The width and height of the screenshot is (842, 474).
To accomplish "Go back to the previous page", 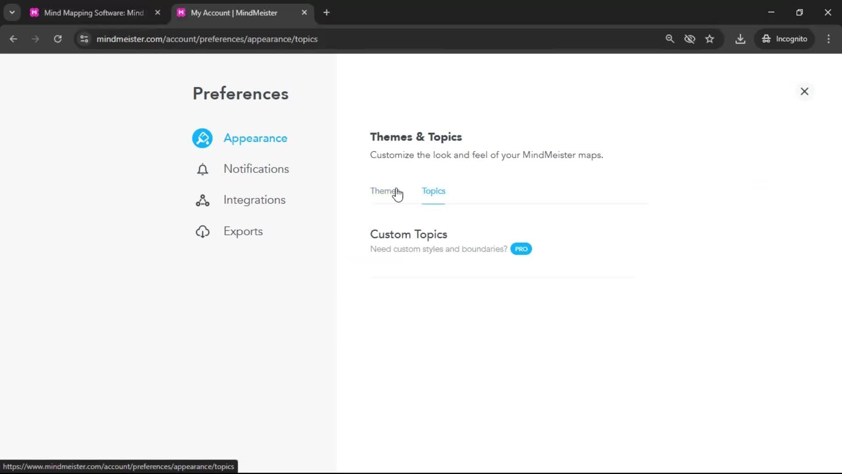I will pos(14,39).
